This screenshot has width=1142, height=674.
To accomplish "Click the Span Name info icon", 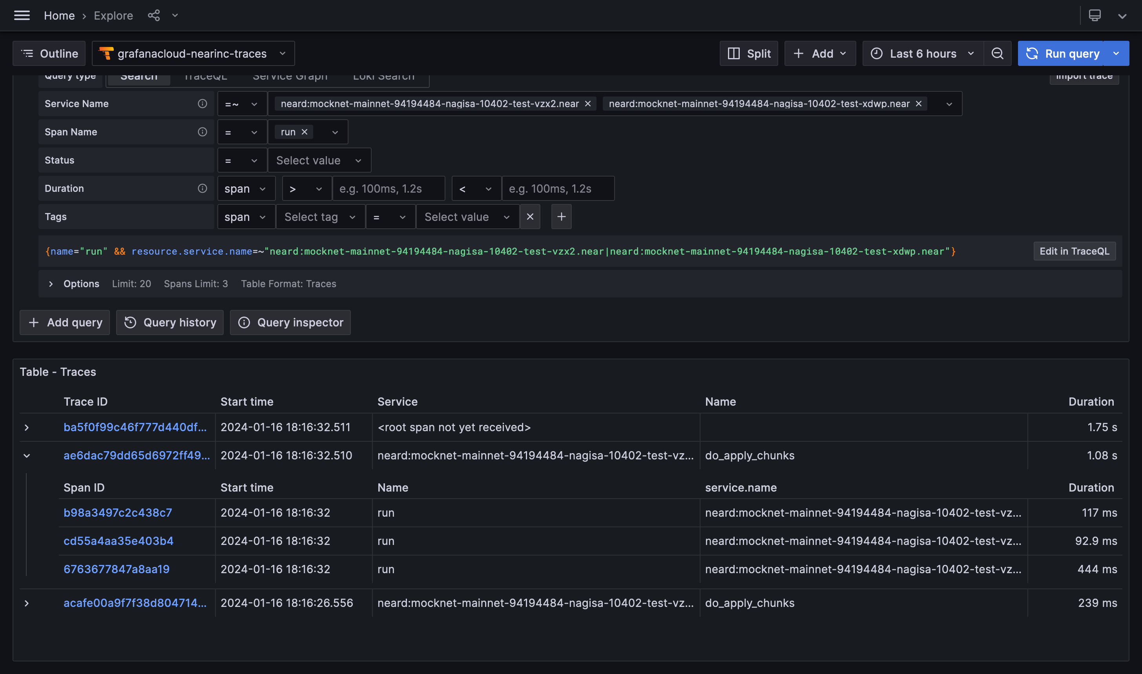I will point(202,132).
